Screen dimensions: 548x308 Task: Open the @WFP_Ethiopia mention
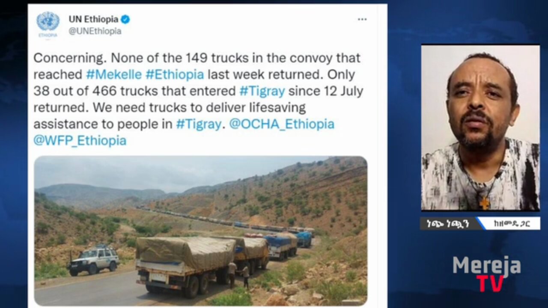tap(80, 140)
